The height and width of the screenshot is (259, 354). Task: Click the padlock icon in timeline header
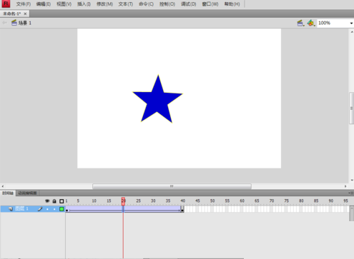[x=54, y=201]
